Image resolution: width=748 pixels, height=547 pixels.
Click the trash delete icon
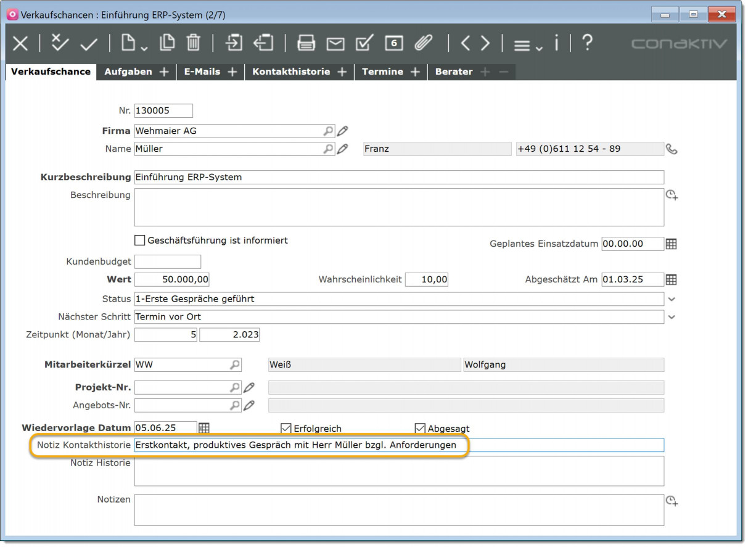point(194,43)
